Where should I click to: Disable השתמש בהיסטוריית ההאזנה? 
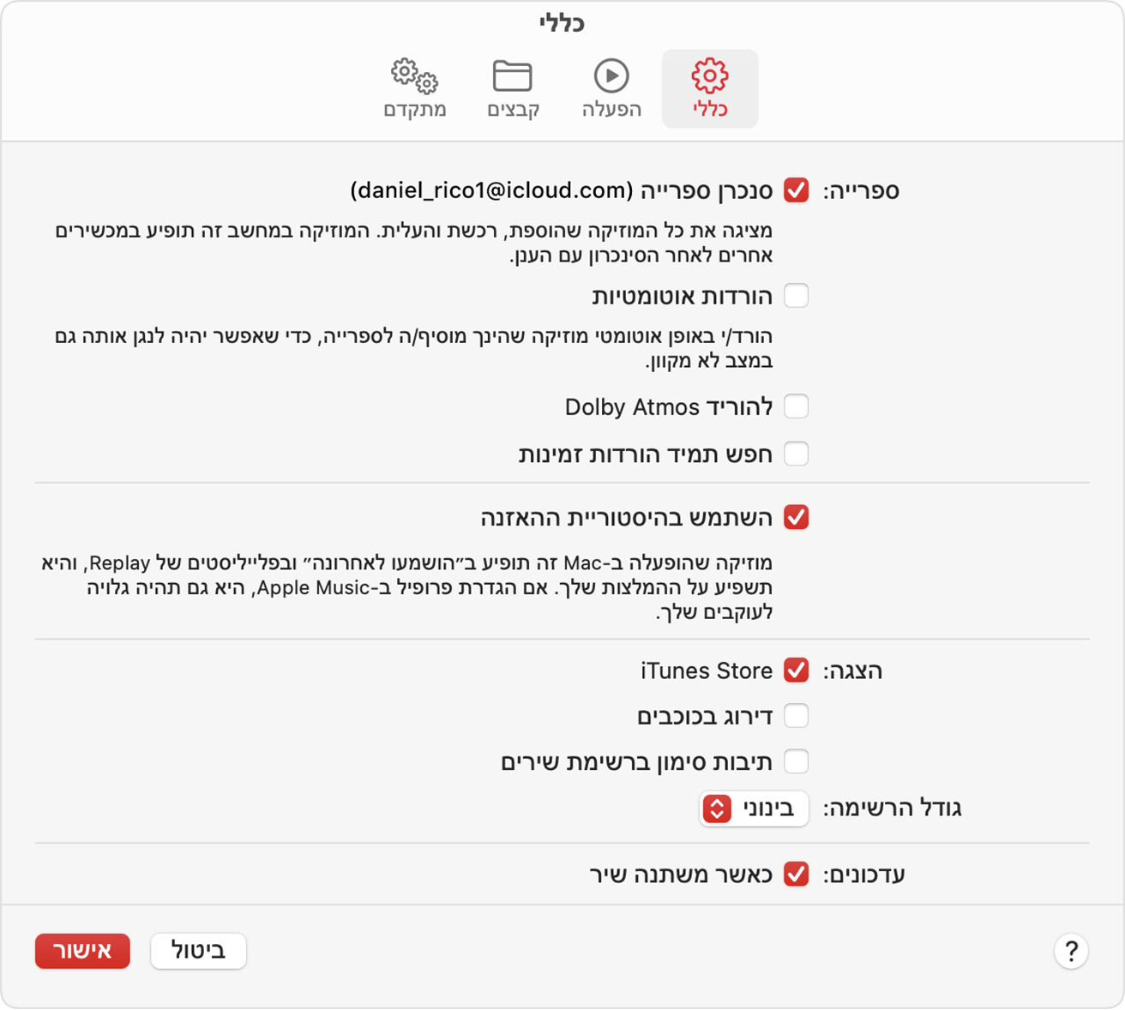point(797,517)
